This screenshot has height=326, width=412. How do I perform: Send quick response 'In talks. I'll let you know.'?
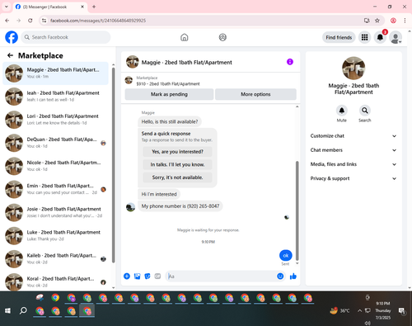point(177,164)
